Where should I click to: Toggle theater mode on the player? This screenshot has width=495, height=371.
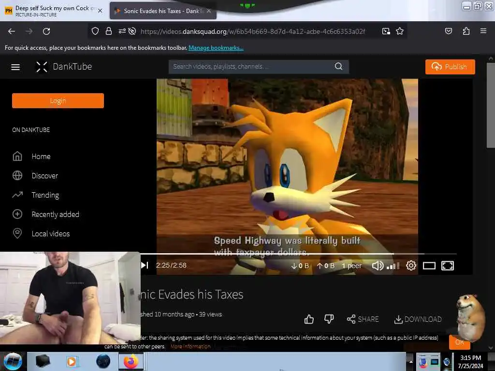pyautogui.click(x=429, y=266)
